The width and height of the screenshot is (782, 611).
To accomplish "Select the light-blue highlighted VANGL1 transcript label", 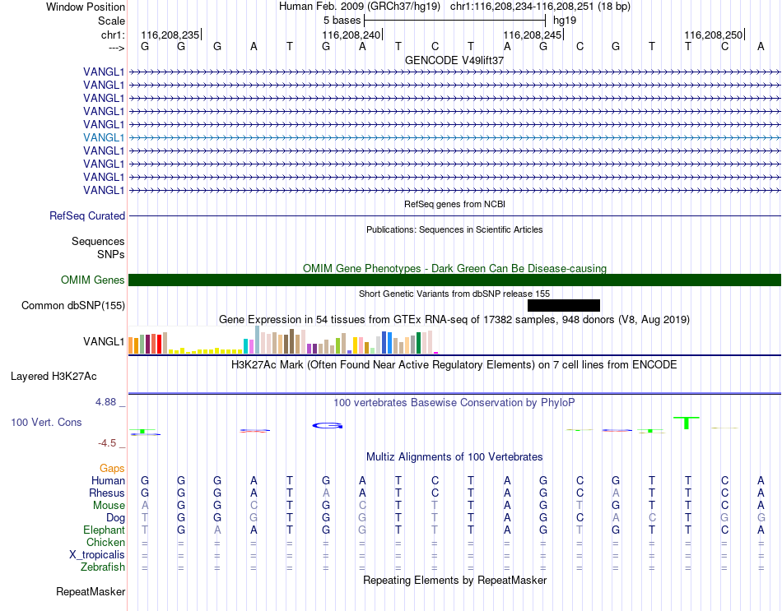I will (x=104, y=137).
